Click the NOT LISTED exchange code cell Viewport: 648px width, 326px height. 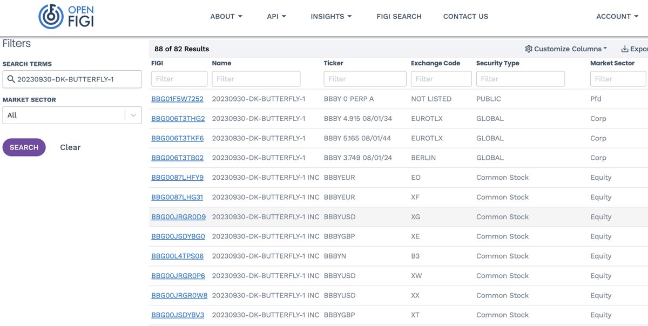(431, 99)
